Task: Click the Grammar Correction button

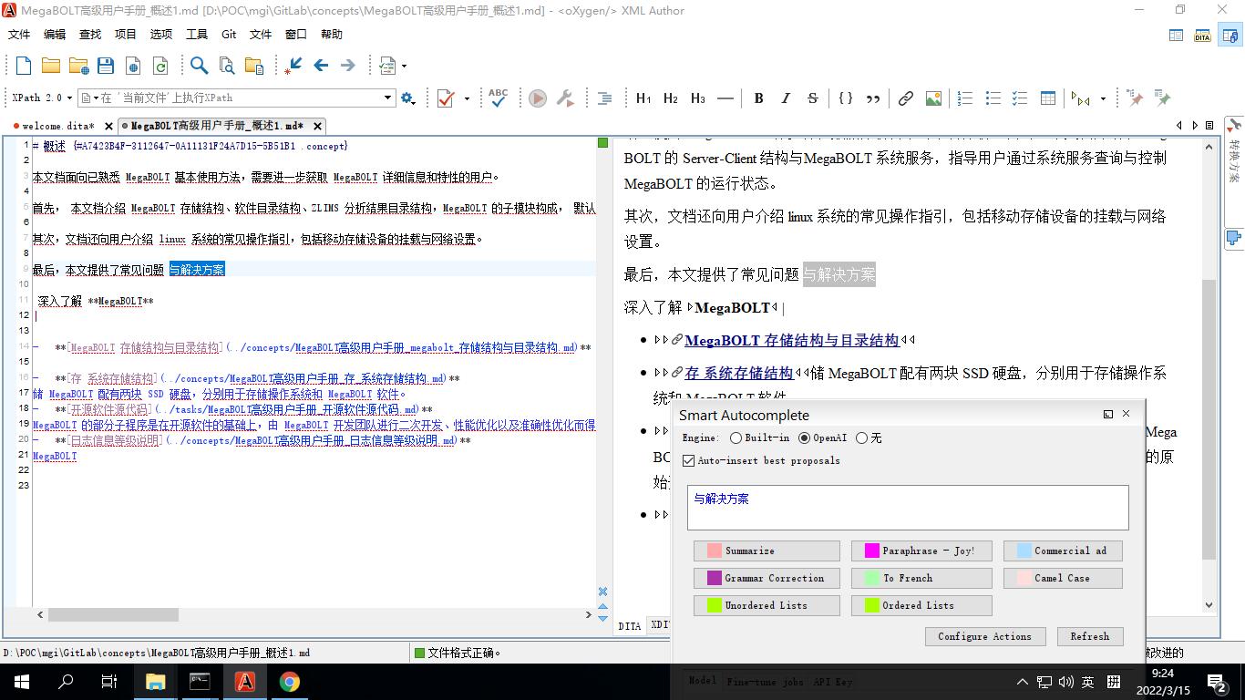Action: coord(767,578)
